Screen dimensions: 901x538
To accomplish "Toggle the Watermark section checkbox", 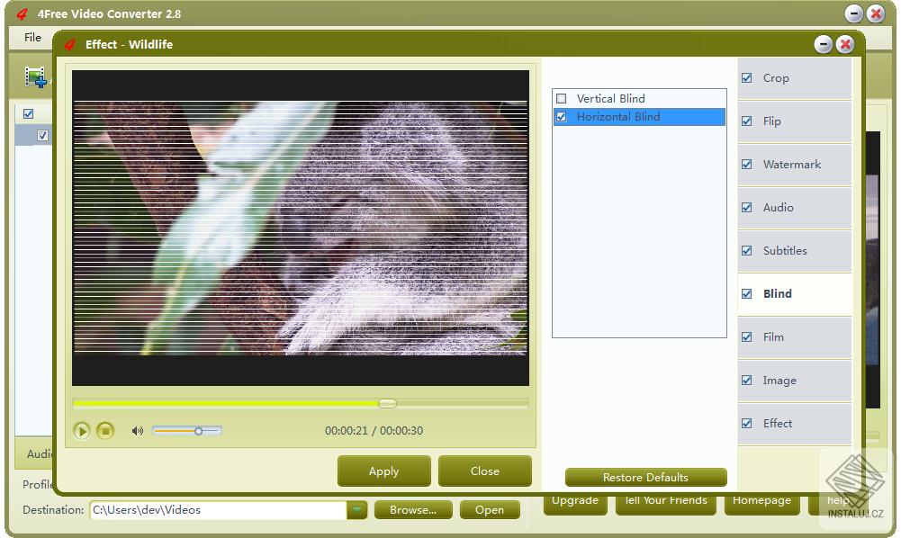I will coord(747,164).
